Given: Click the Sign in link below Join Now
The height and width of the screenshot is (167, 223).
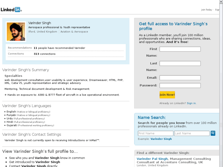Looking at the screenshot, I should [x=191, y=103].
